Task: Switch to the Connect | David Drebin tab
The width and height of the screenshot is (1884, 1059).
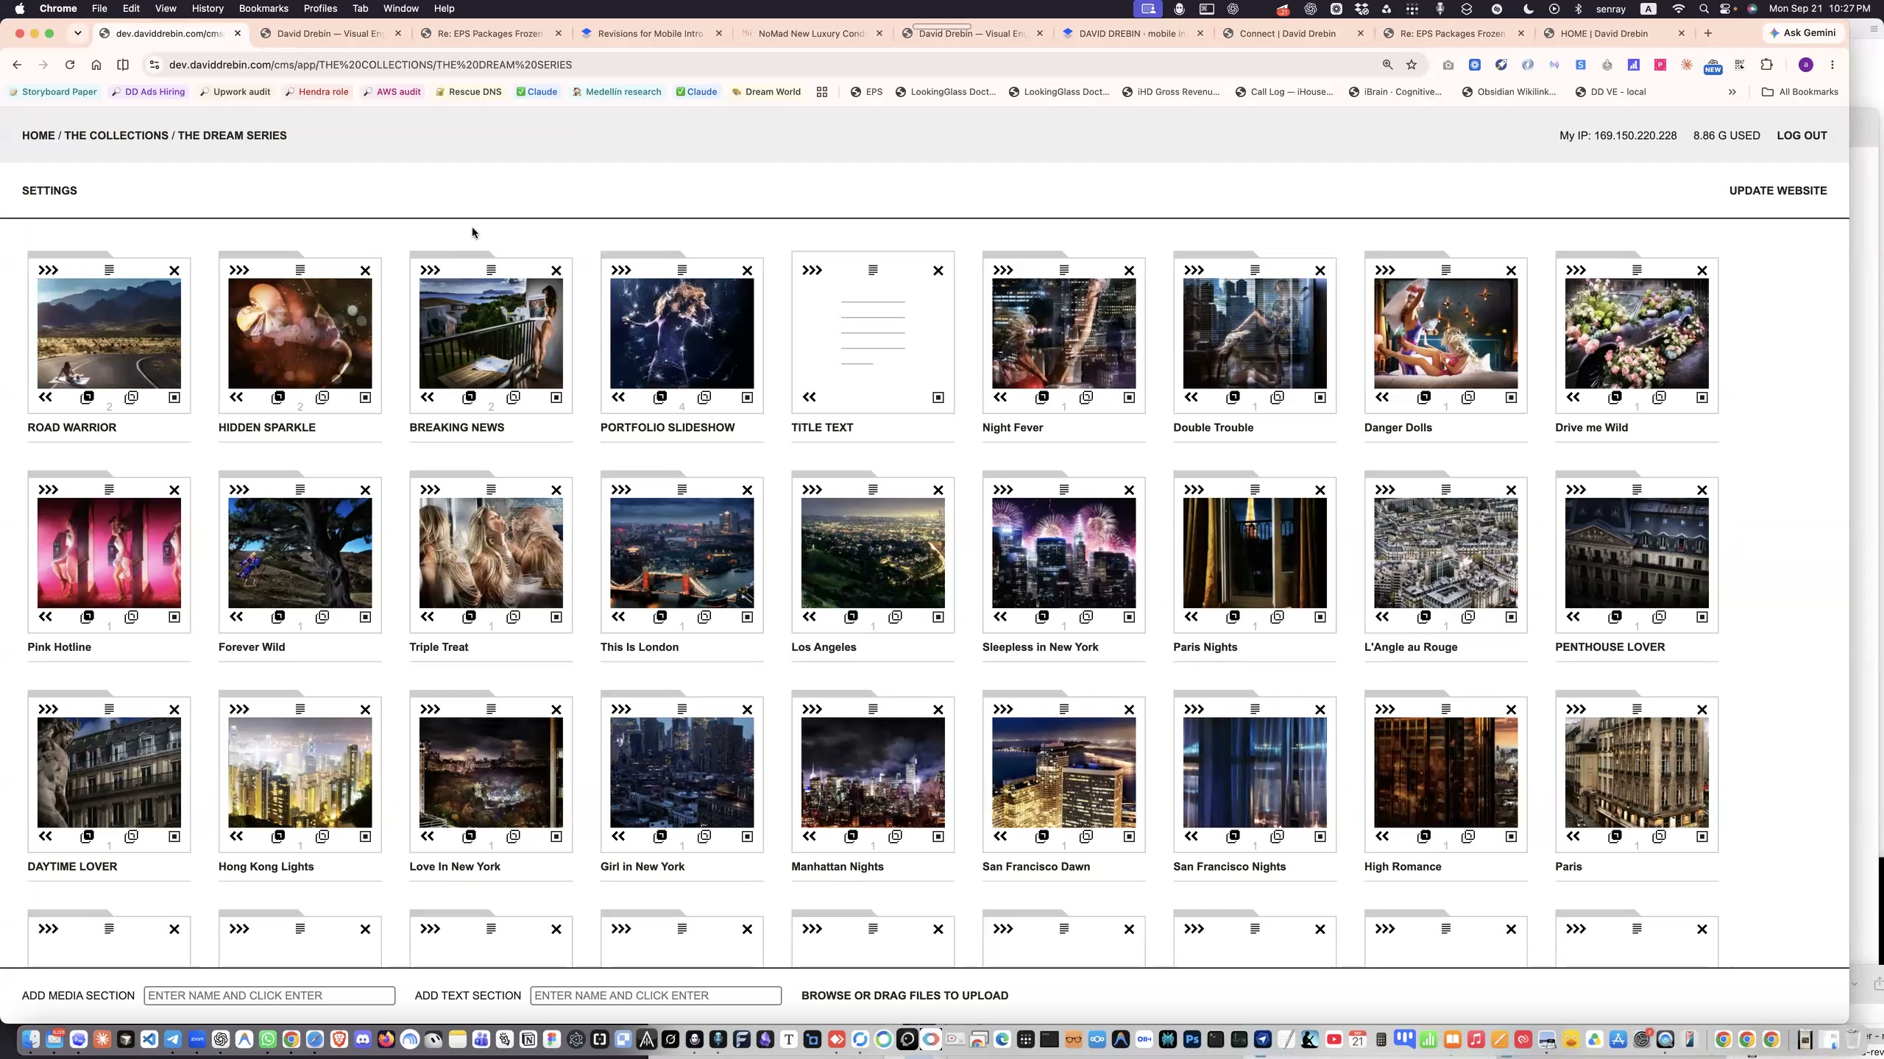Action: click(x=1287, y=33)
